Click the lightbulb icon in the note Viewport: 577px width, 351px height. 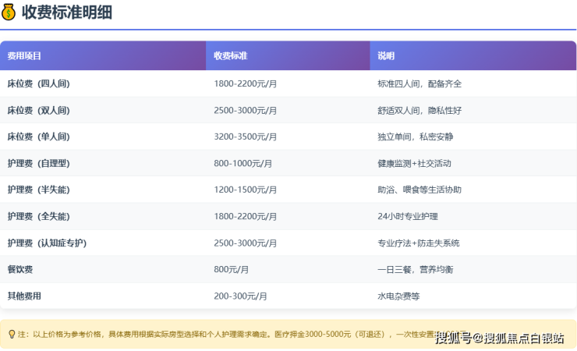[12, 334]
